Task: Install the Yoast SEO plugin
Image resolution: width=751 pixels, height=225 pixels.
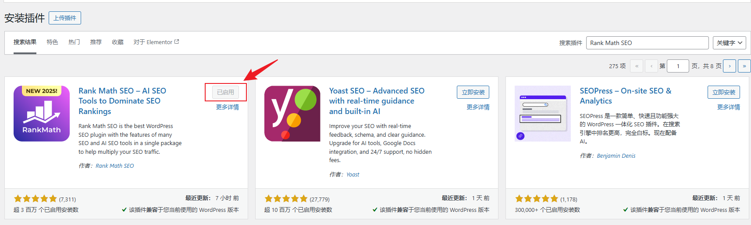Action: click(473, 92)
